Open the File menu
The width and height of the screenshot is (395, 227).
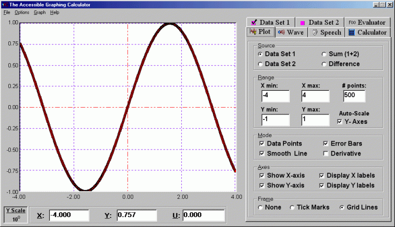7,12
